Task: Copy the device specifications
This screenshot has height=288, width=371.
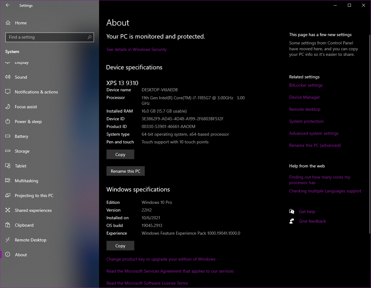Action: pyautogui.click(x=120, y=154)
